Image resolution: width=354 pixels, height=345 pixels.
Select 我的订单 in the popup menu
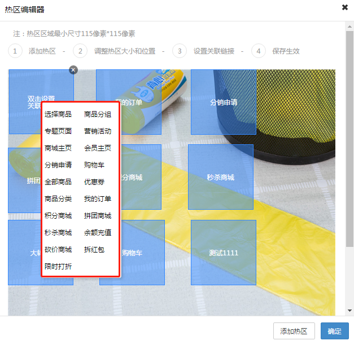pyautogui.click(x=98, y=199)
